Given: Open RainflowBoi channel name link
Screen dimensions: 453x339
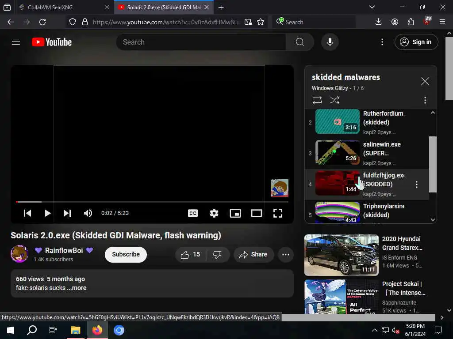Looking at the screenshot, I should coord(64,251).
